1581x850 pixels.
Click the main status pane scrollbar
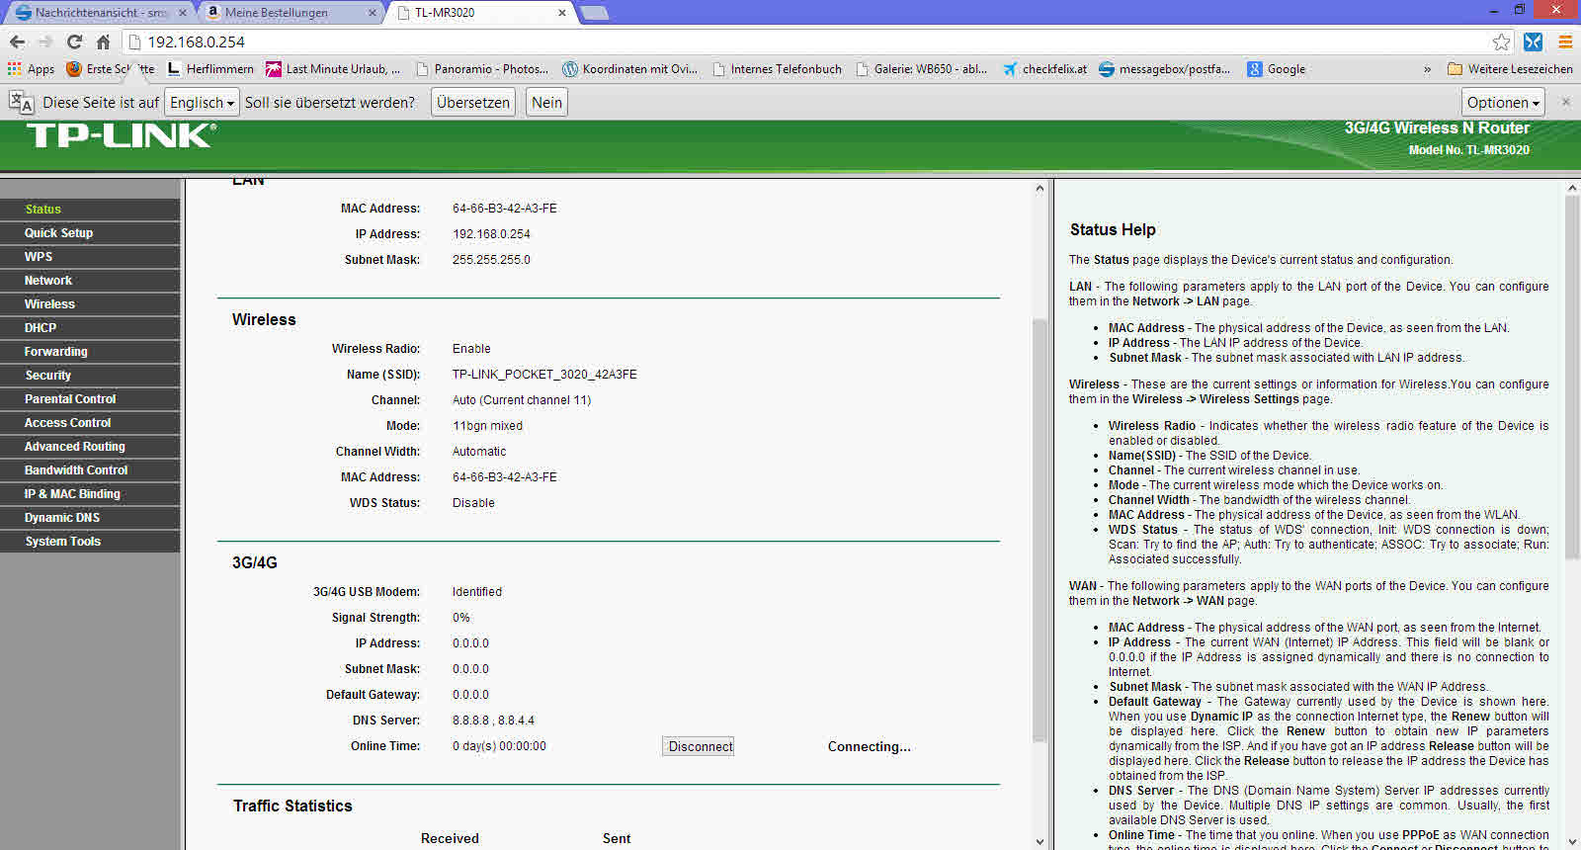[x=1039, y=529]
